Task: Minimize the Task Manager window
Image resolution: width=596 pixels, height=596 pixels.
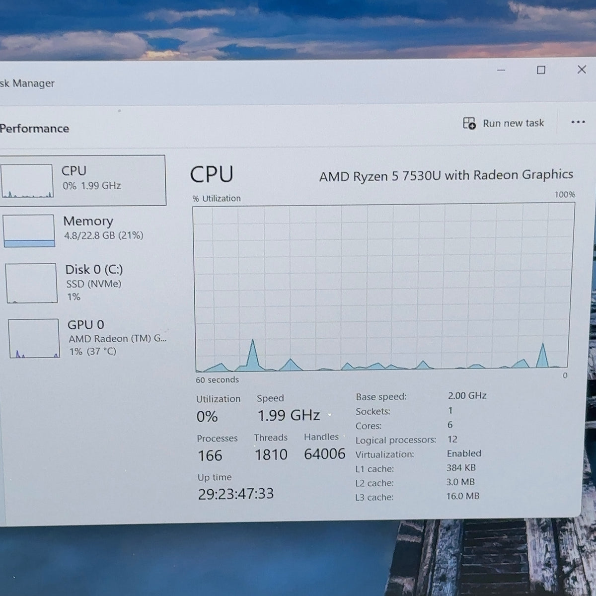Action: tap(501, 70)
